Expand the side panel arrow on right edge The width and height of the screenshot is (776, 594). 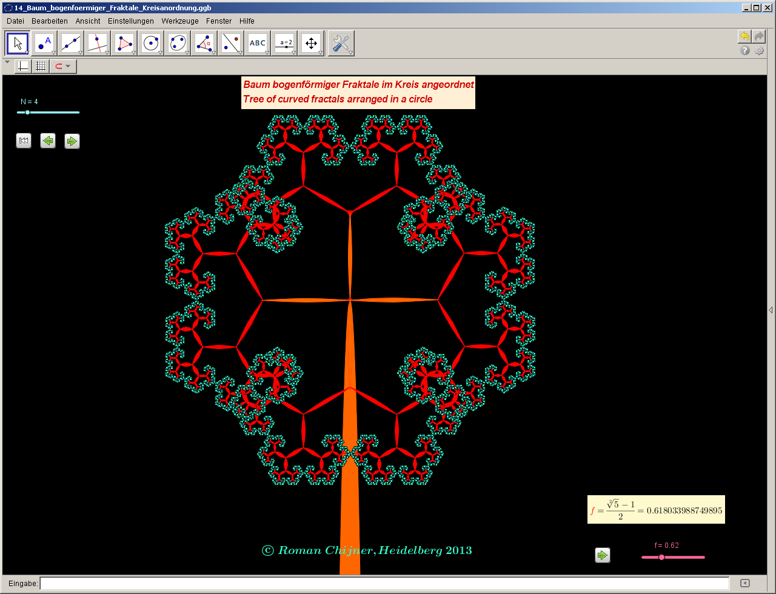pyautogui.click(x=771, y=310)
